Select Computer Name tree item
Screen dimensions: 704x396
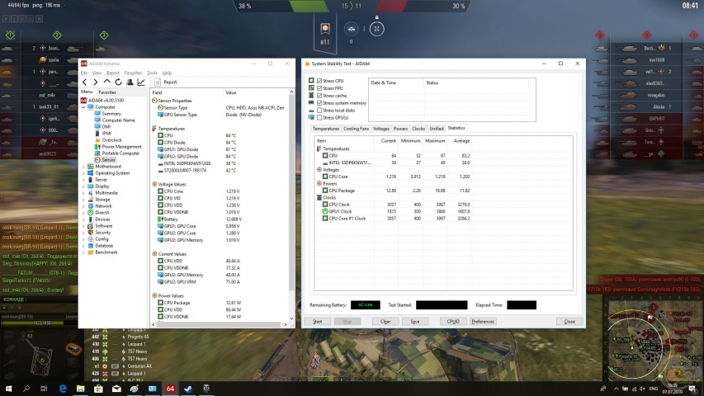pyautogui.click(x=118, y=120)
